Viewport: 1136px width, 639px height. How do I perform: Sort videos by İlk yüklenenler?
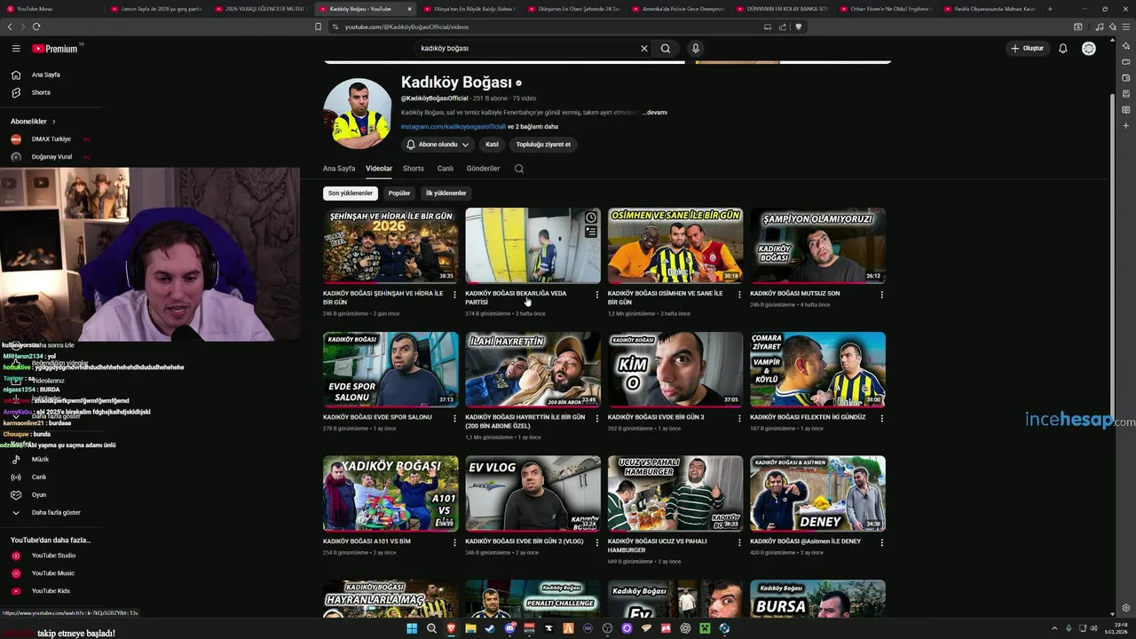(x=446, y=193)
